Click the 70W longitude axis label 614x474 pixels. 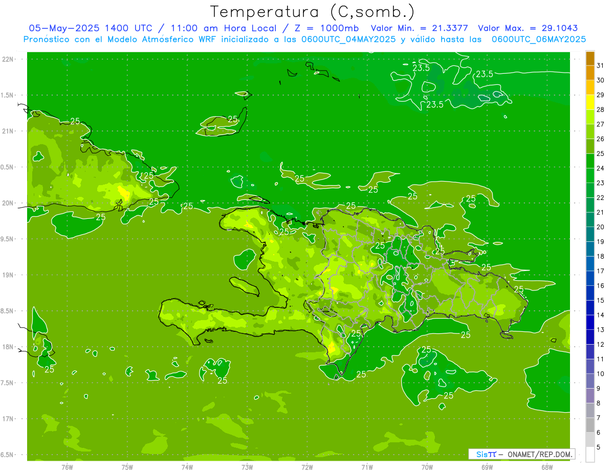click(x=427, y=467)
